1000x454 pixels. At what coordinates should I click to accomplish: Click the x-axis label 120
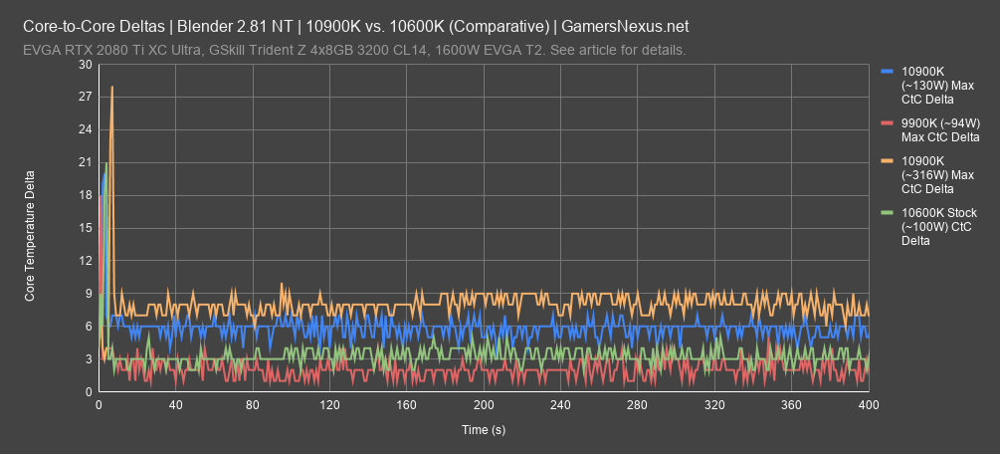[329, 404]
